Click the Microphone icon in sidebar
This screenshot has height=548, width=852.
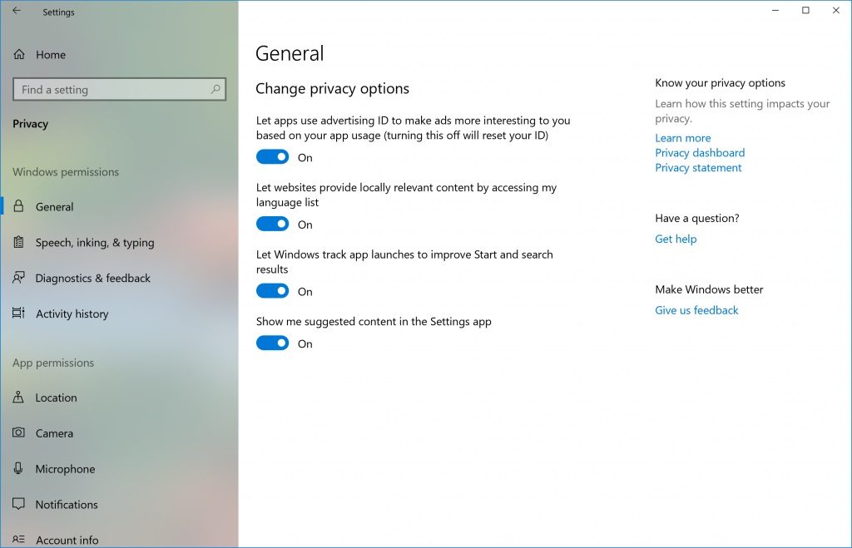(x=19, y=470)
